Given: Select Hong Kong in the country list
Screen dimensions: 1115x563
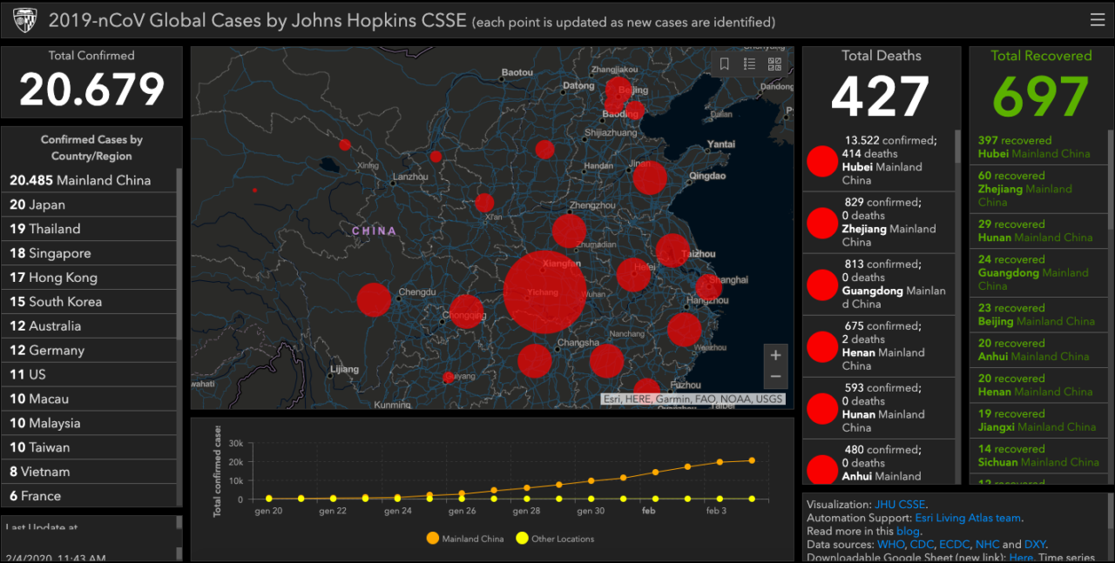Looking at the screenshot, I should 89,278.
